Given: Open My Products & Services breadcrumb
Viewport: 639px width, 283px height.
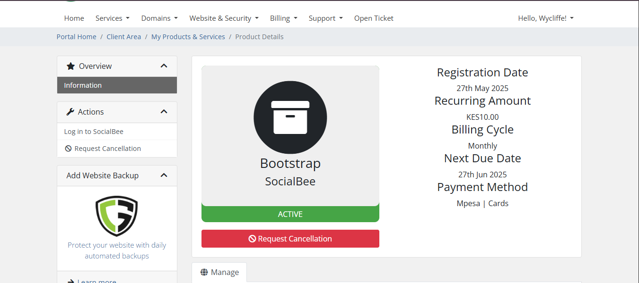Looking at the screenshot, I should [x=188, y=37].
